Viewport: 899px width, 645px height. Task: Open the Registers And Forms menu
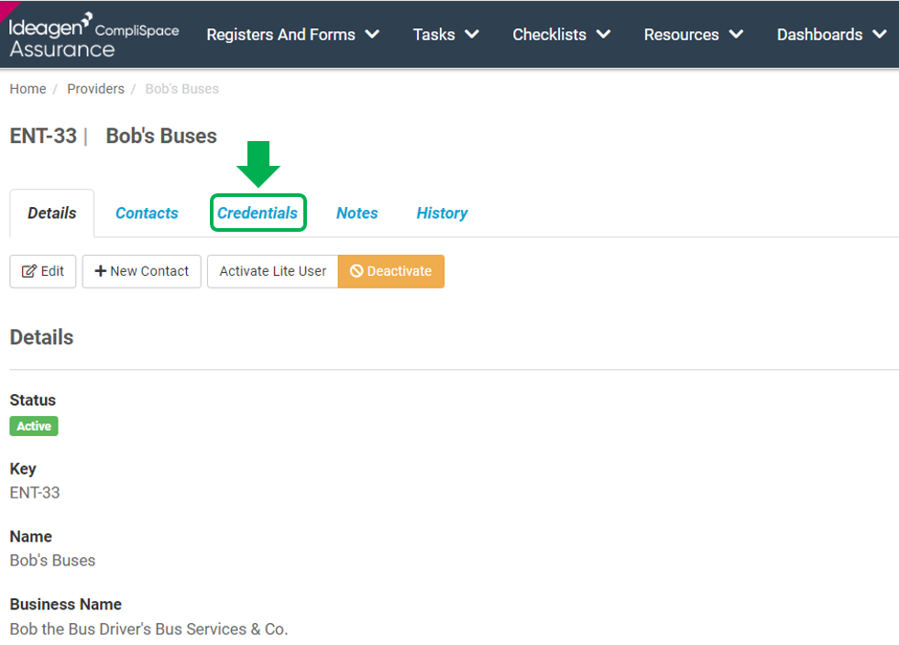tap(281, 35)
